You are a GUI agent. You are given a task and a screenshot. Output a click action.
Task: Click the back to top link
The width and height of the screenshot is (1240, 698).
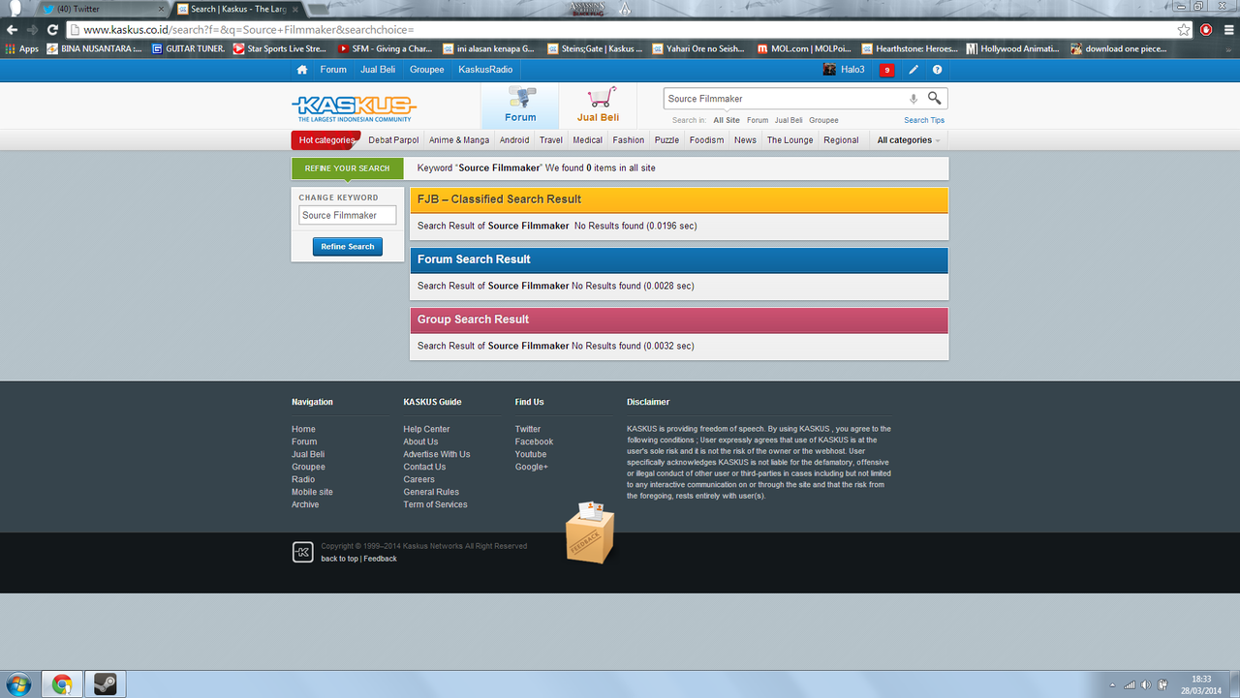pos(339,559)
